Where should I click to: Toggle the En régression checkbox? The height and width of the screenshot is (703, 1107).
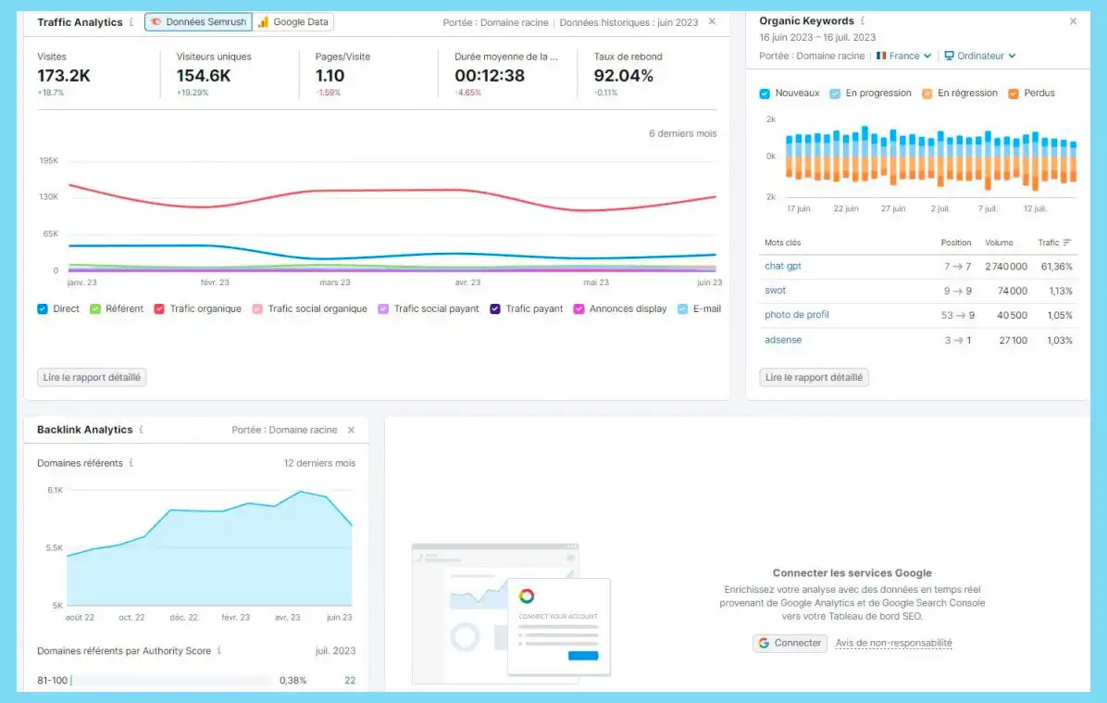[927, 94]
